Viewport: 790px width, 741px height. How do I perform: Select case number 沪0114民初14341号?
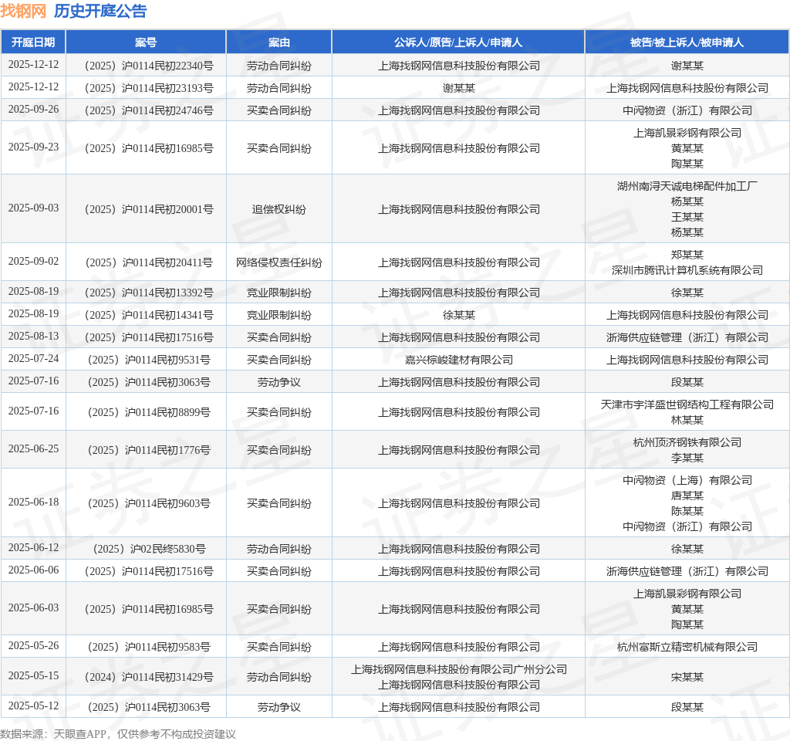tap(149, 315)
